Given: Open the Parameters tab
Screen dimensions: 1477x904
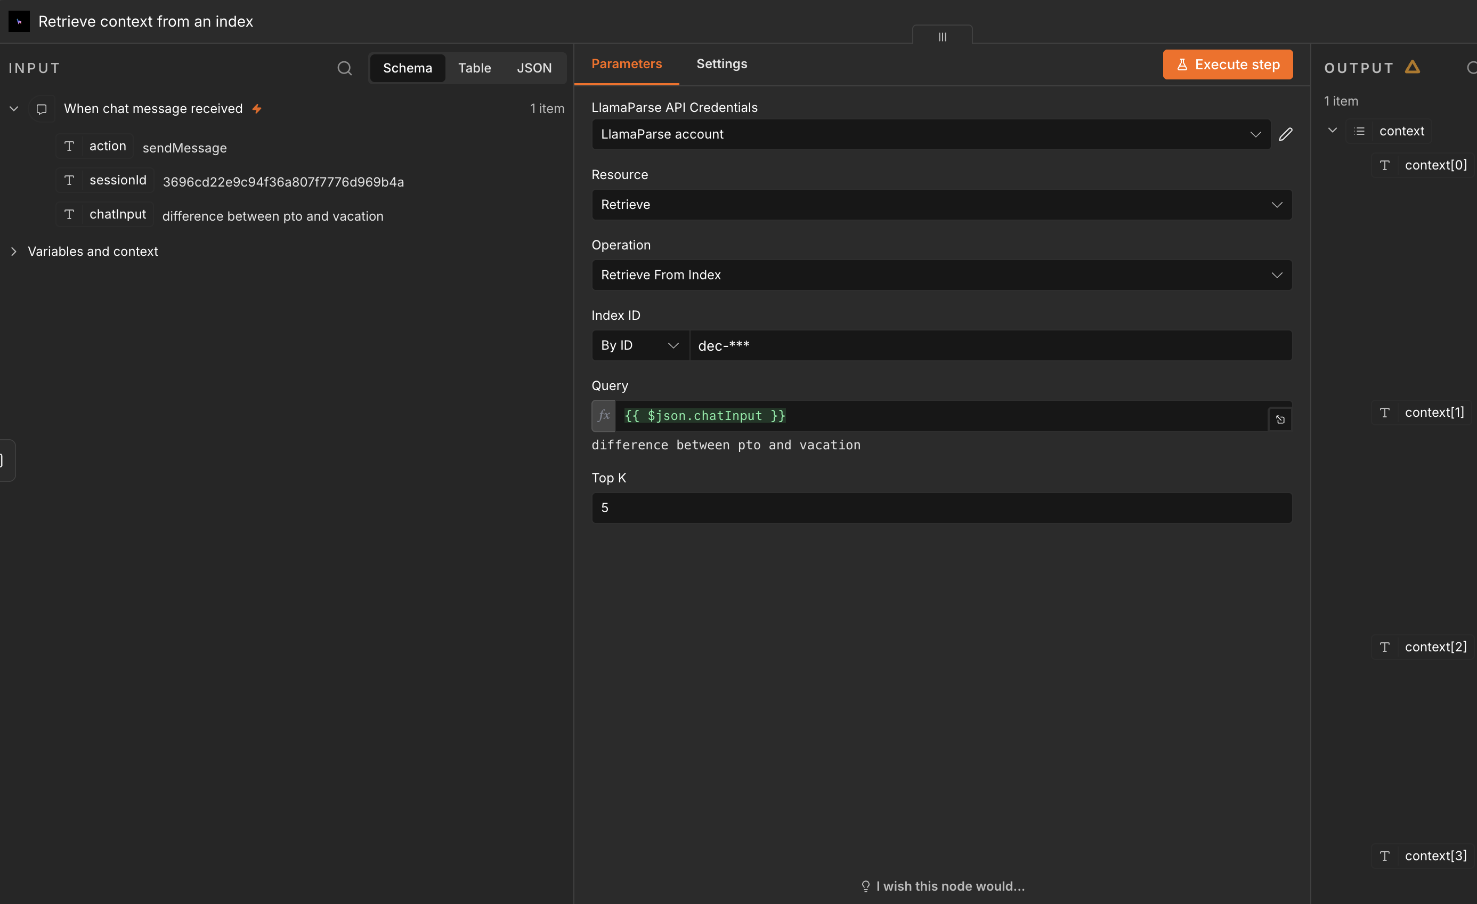Looking at the screenshot, I should (x=627, y=63).
